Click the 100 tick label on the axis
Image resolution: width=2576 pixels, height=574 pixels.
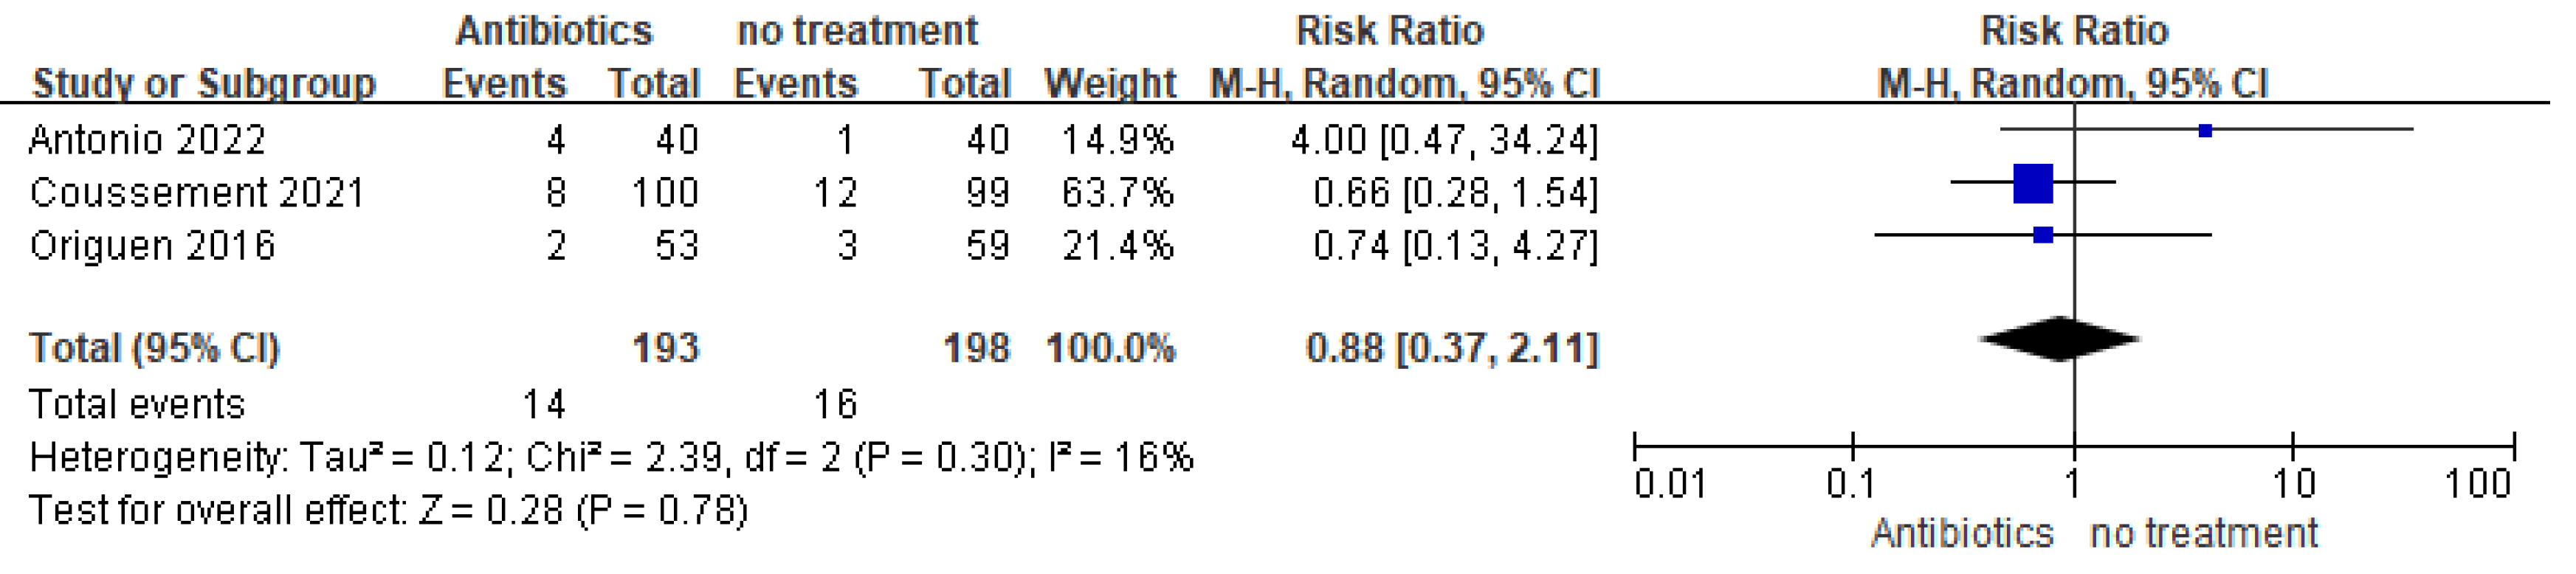(x=2477, y=484)
